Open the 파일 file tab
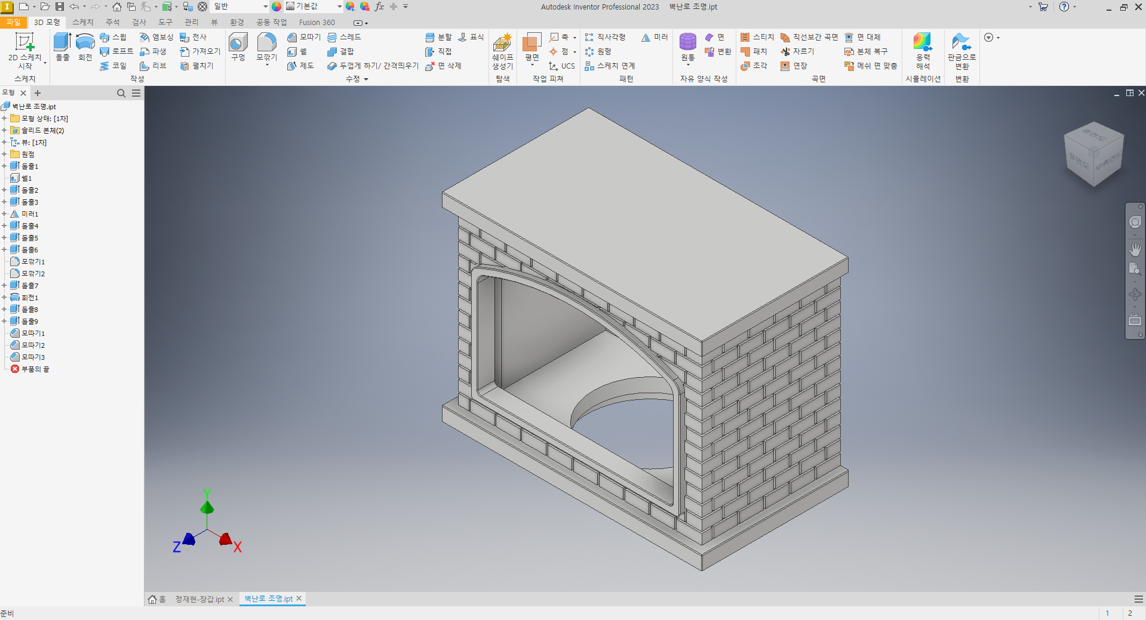 pyautogui.click(x=13, y=22)
